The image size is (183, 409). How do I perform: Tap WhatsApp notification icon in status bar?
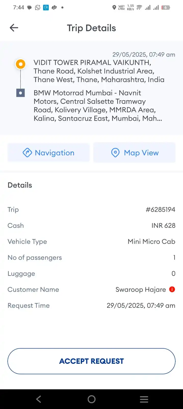click(x=38, y=7)
